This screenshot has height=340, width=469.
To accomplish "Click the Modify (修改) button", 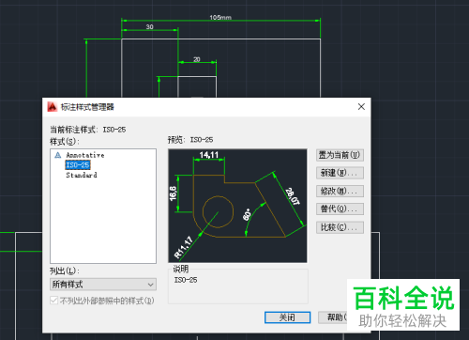I will click(x=340, y=191).
